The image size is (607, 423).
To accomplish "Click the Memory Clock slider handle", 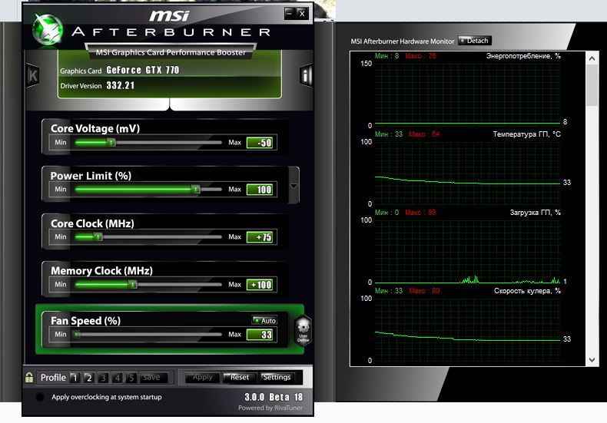I will click(133, 285).
